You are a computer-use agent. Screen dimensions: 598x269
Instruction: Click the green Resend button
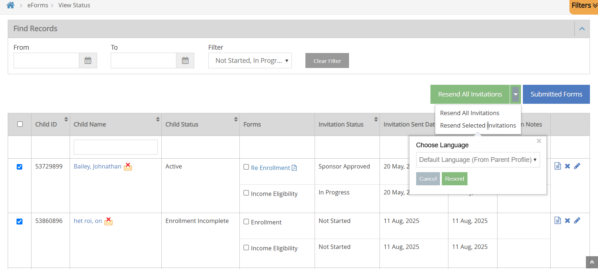[x=455, y=179]
